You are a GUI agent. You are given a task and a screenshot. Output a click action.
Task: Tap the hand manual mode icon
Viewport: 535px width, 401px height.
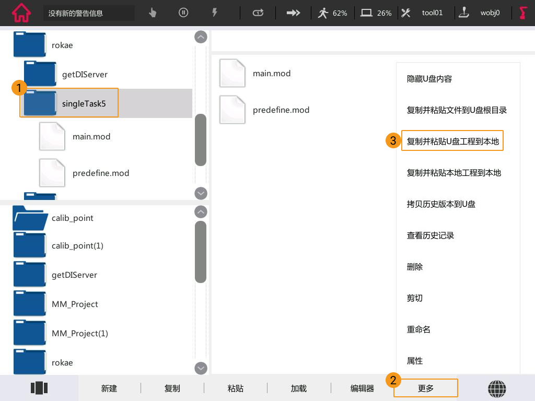click(153, 13)
